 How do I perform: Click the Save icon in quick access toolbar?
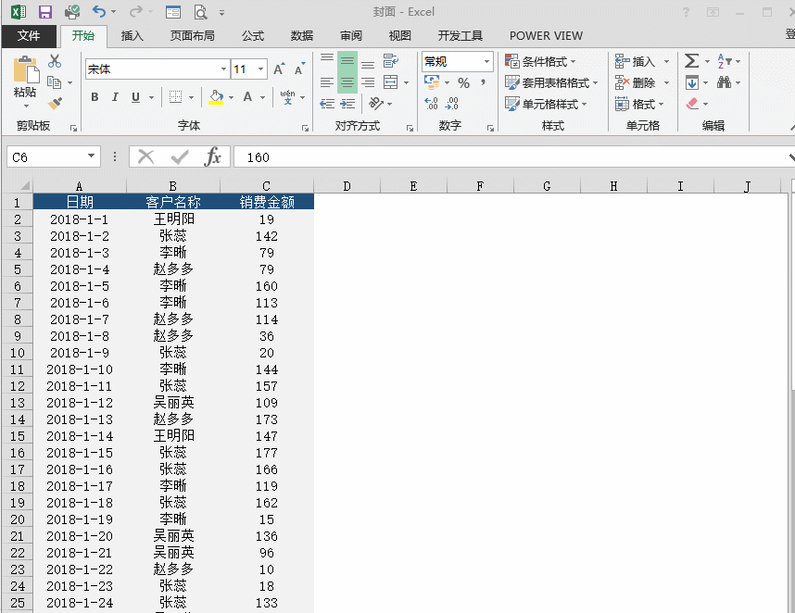[x=44, y=12]
